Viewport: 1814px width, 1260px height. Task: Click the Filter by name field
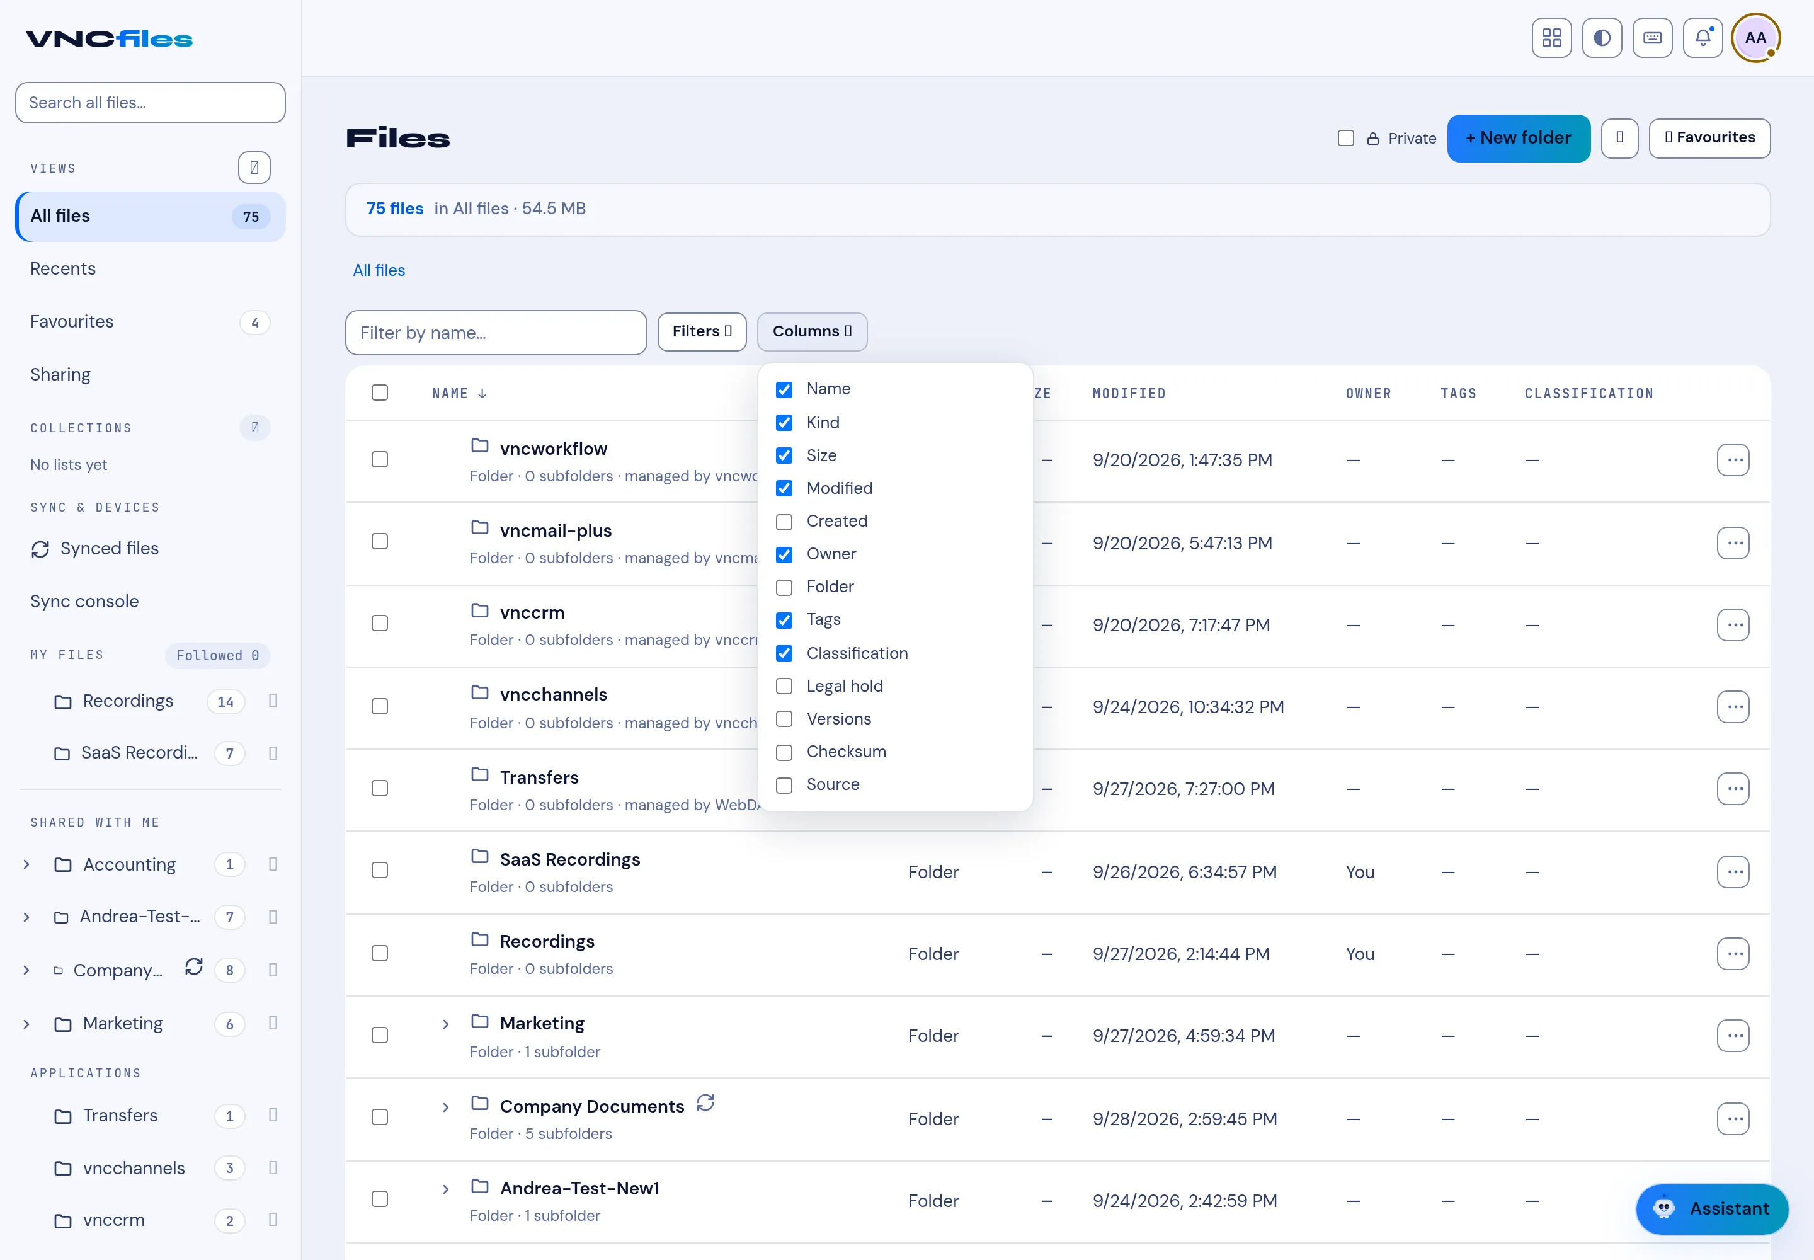(x=496, y=333)
